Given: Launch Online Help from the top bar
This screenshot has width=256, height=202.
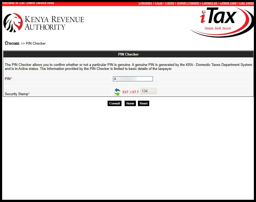Looking at the screenshot, I should tap(228, 3).
